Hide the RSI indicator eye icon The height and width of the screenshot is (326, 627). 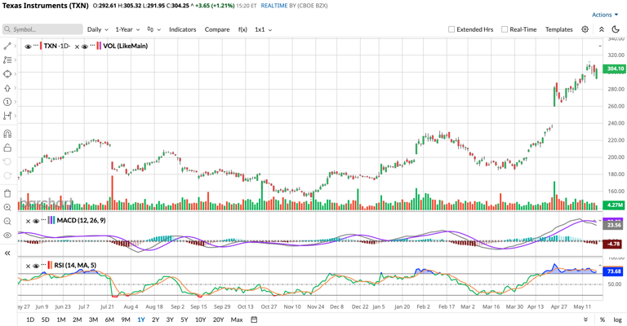pos(36,267)
